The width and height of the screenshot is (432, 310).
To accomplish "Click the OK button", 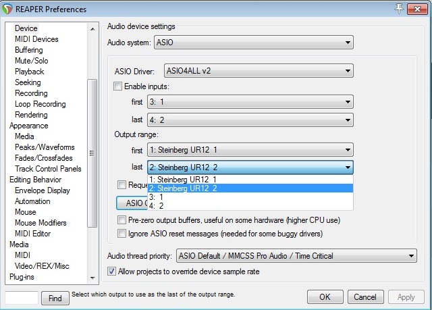I will [x=325, y=296].
